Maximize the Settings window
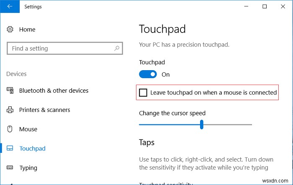 tap(265, 7)
